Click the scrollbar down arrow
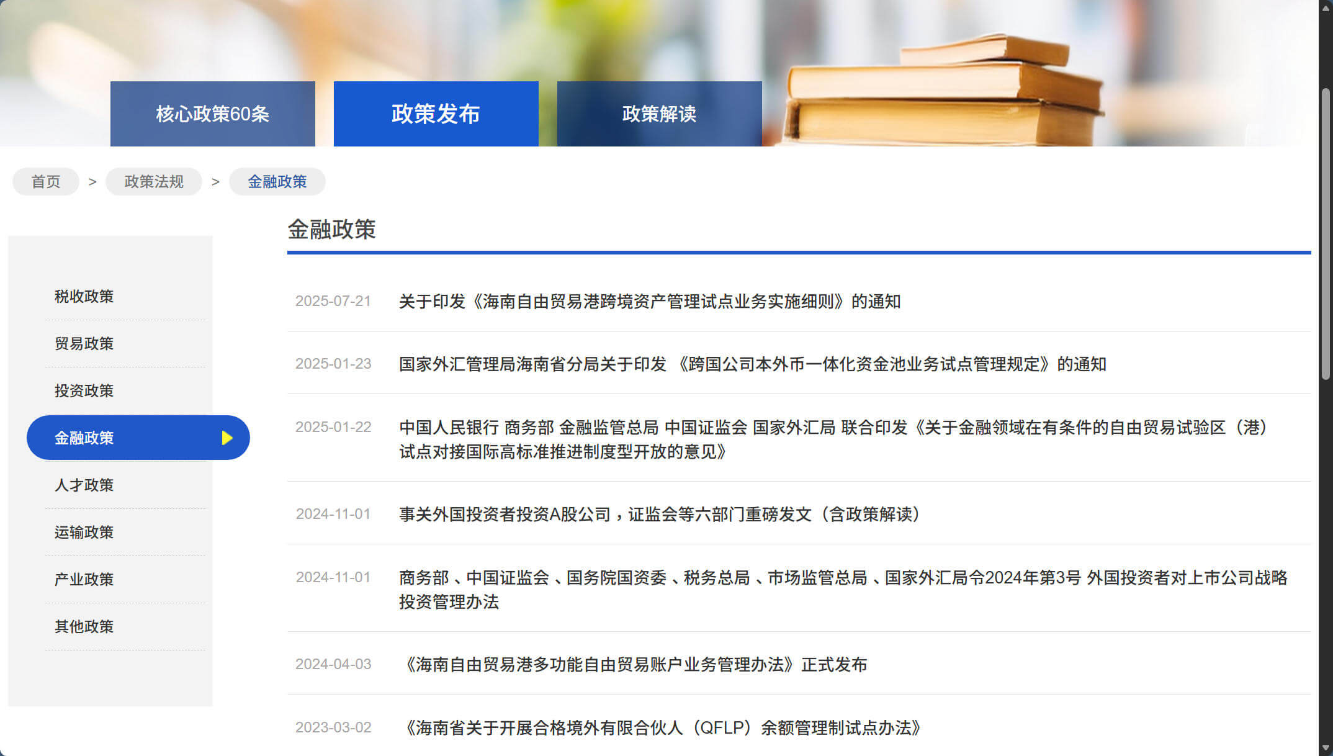 1326,748
